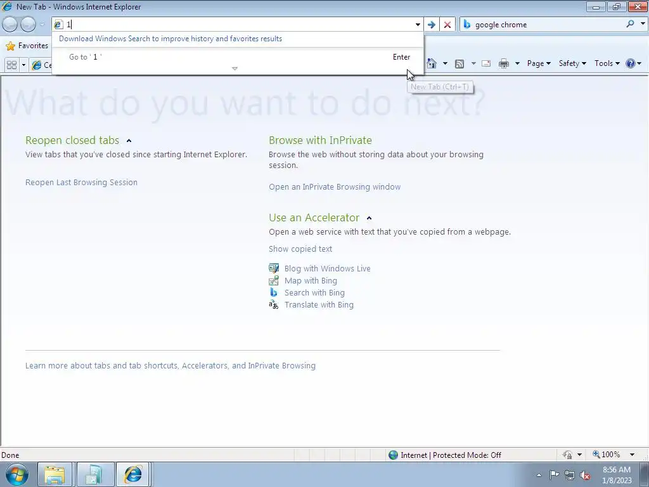Viewport: 649px width, 487px height.
Task: Click the Home icon in the command bar
Action: [x=432, y=63]
